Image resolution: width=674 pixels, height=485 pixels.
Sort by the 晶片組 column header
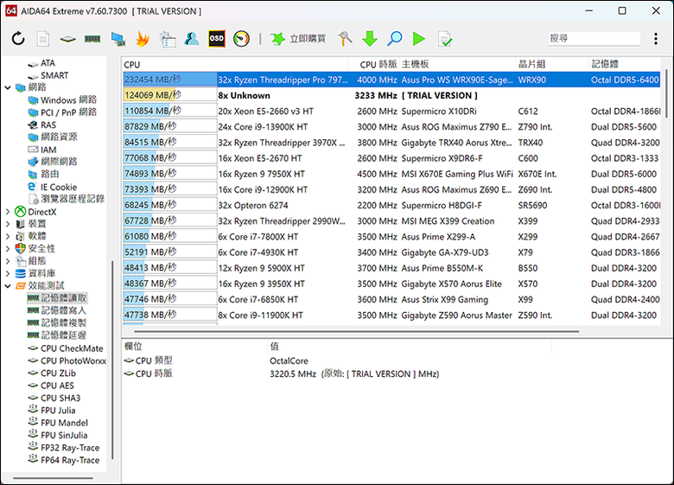[x=552, y=65]
